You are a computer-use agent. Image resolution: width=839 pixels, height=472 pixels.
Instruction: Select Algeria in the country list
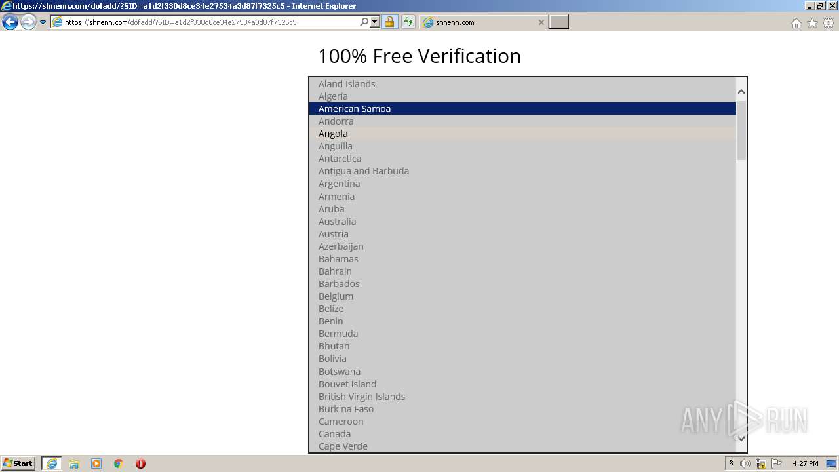[522, 96]
